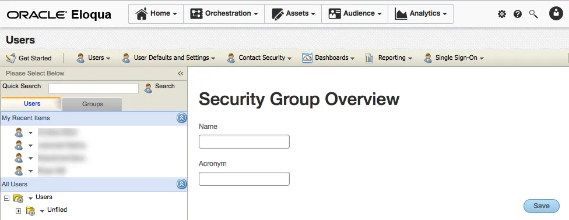This screenshot has height=220, width=569.
Task: Open the Orchestration menu
Action: coord(224,14)
